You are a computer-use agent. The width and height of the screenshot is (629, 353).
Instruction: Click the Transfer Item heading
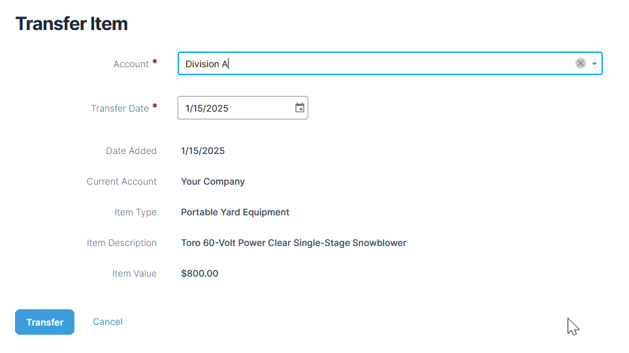tap(72, 23)
